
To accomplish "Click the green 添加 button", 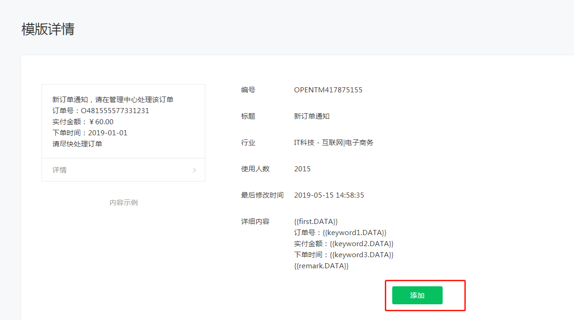I will (417, 296).
